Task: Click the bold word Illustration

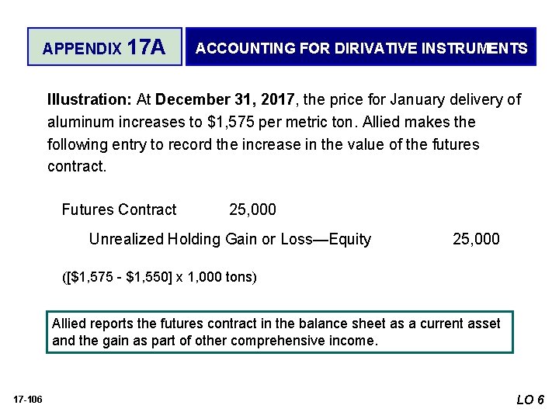Action: click(x=89, y=99)
